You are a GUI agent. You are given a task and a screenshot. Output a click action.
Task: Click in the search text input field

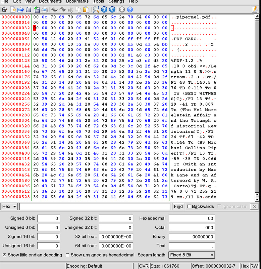[95, 206]
